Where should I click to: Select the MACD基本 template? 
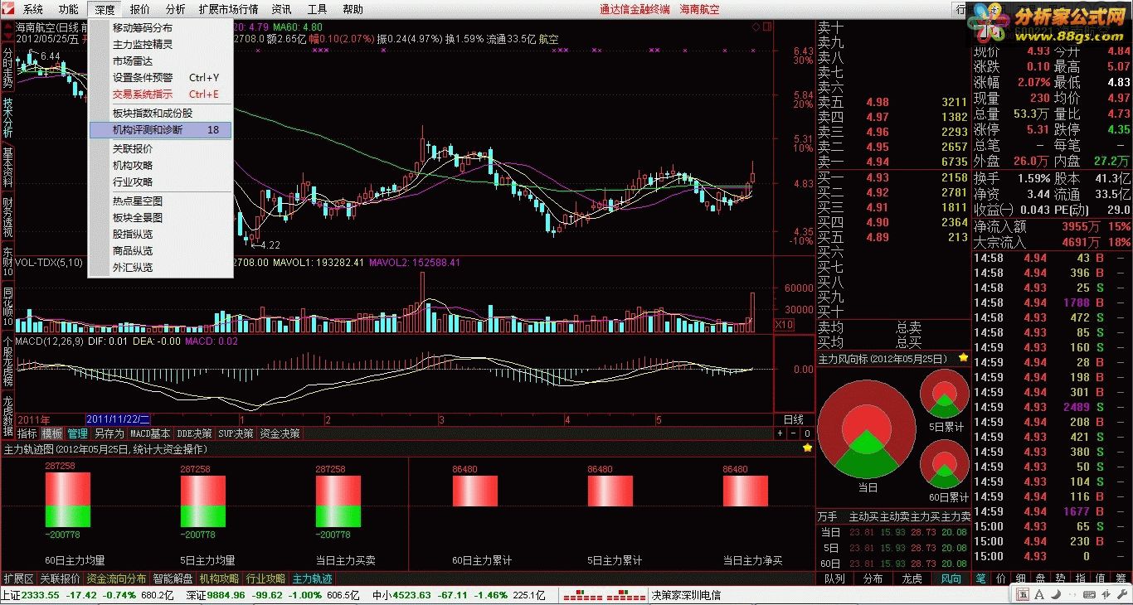pyautogui.click(x=150, y=433)
